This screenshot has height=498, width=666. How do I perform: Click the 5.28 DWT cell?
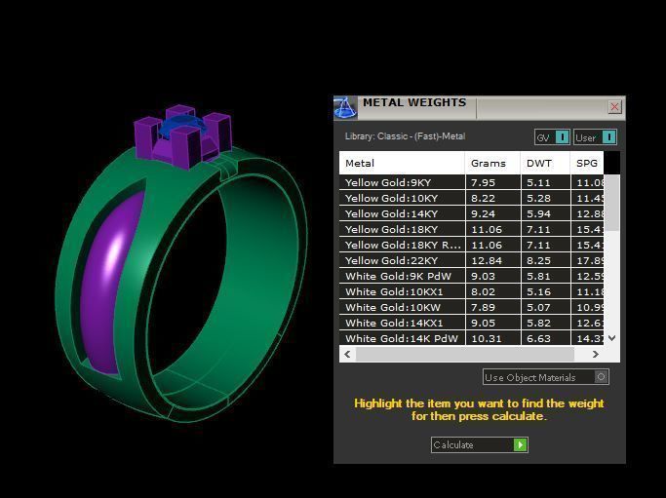pyautogui.click(x=545, y=198)
